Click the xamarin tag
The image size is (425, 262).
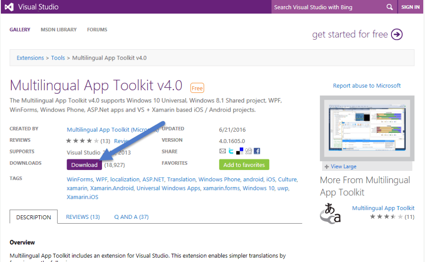(x=77, y=188)
